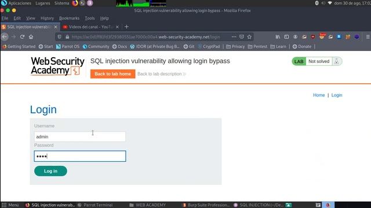Switch to Parrot Terminal in taskbar
Viewport: 371px width, 208px height.
click(95, 205)
